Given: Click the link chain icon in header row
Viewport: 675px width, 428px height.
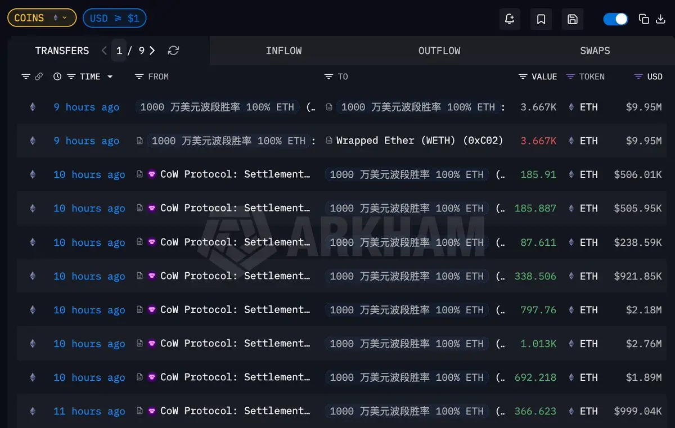Looking at the screenshot, I should 39,76.
